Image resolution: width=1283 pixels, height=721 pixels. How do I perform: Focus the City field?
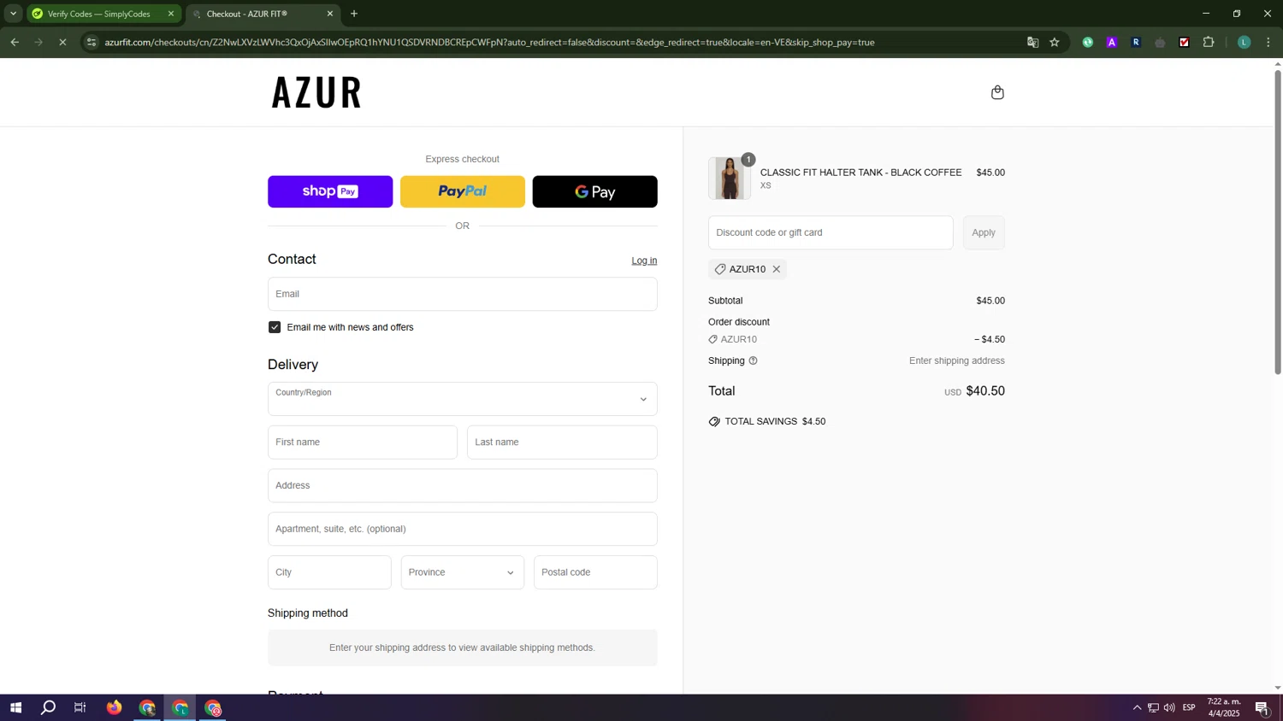coord(329,572)
